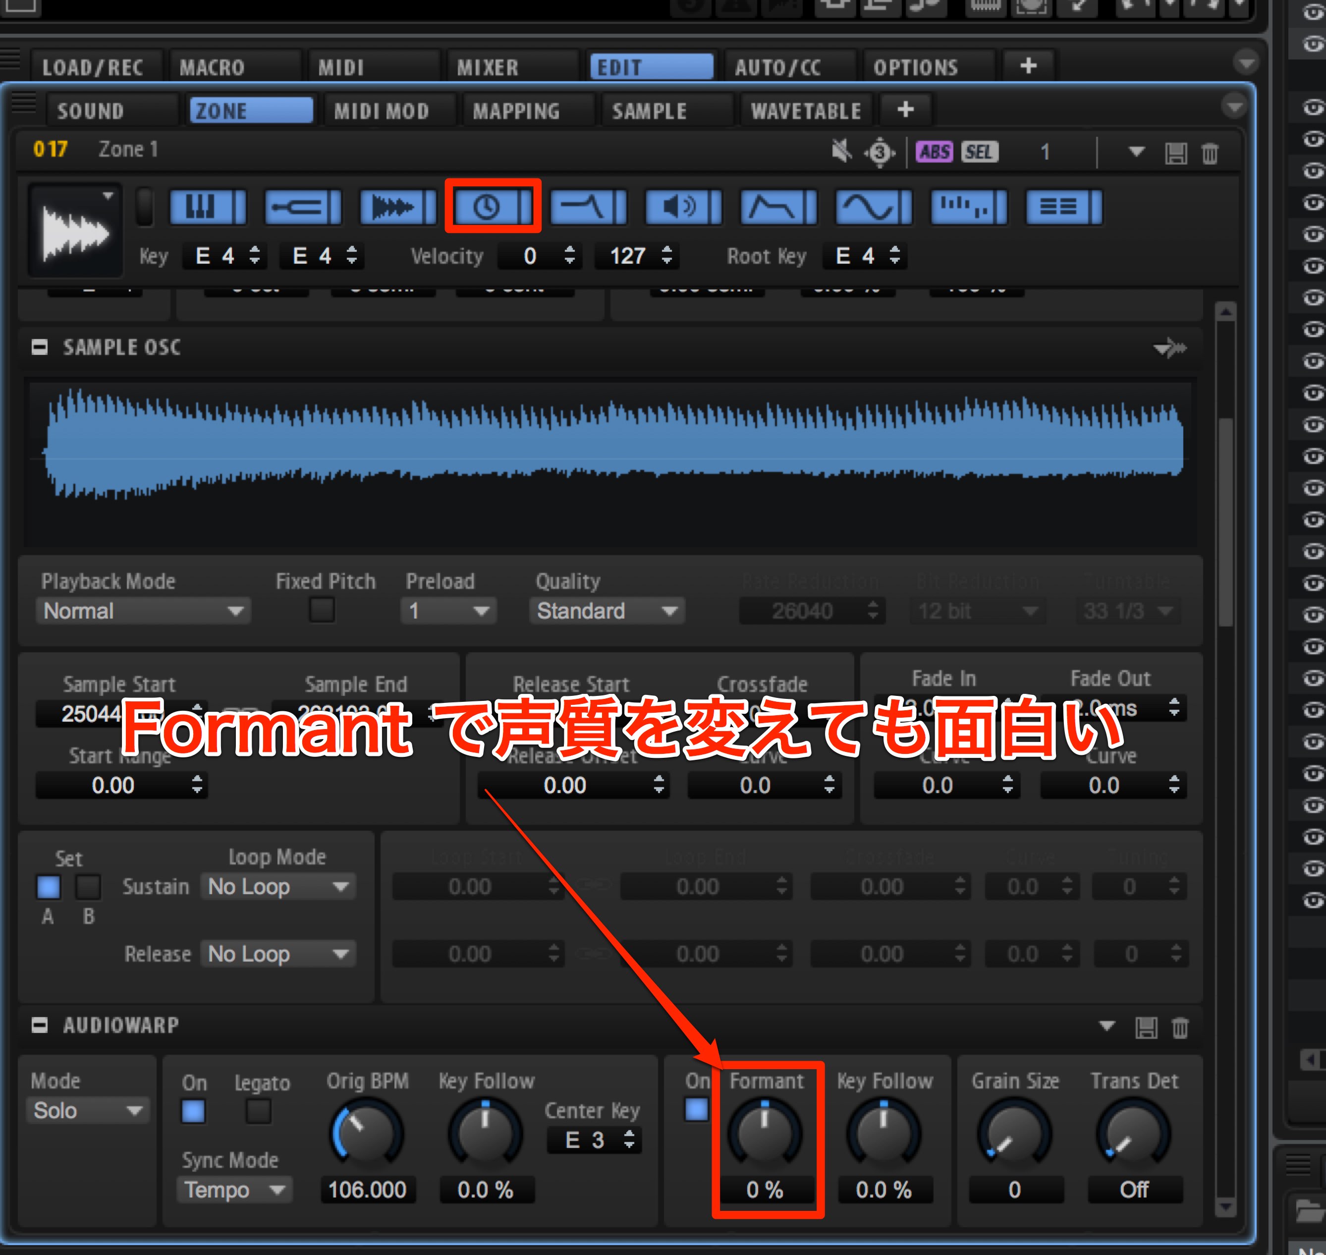Screen dimensions: 1326x1255
Task: Open the Quality dropdown set to Standard
Action: 607,611
